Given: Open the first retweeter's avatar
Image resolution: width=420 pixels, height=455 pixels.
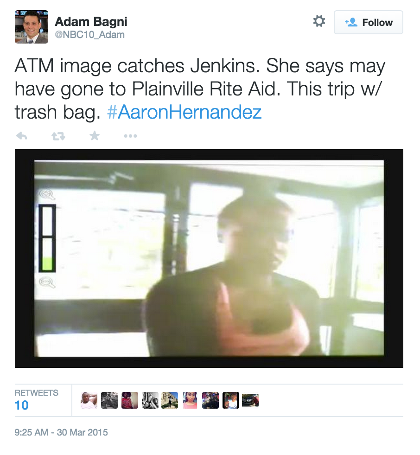Looking at the screenshot, I should (89, 400).
